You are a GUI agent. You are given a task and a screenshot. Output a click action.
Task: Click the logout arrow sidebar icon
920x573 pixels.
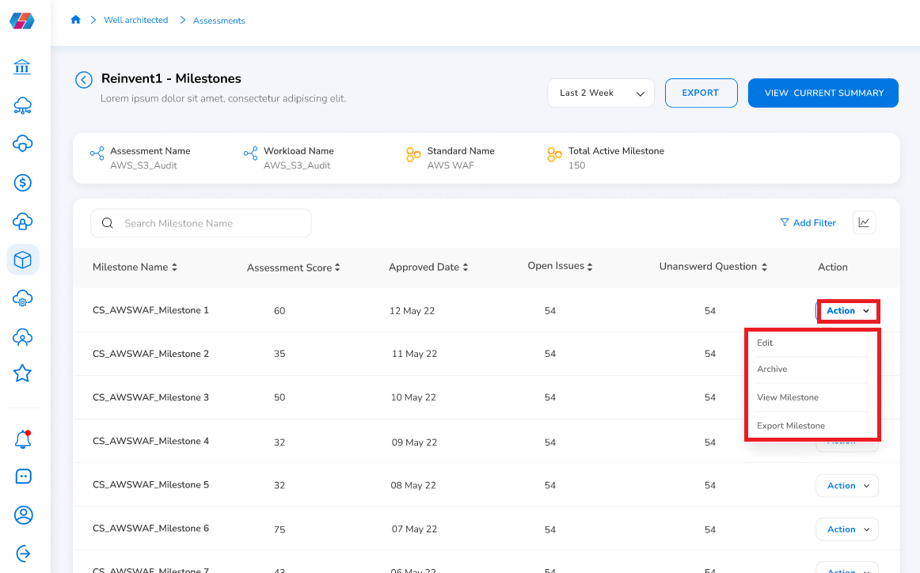point(23,553)
